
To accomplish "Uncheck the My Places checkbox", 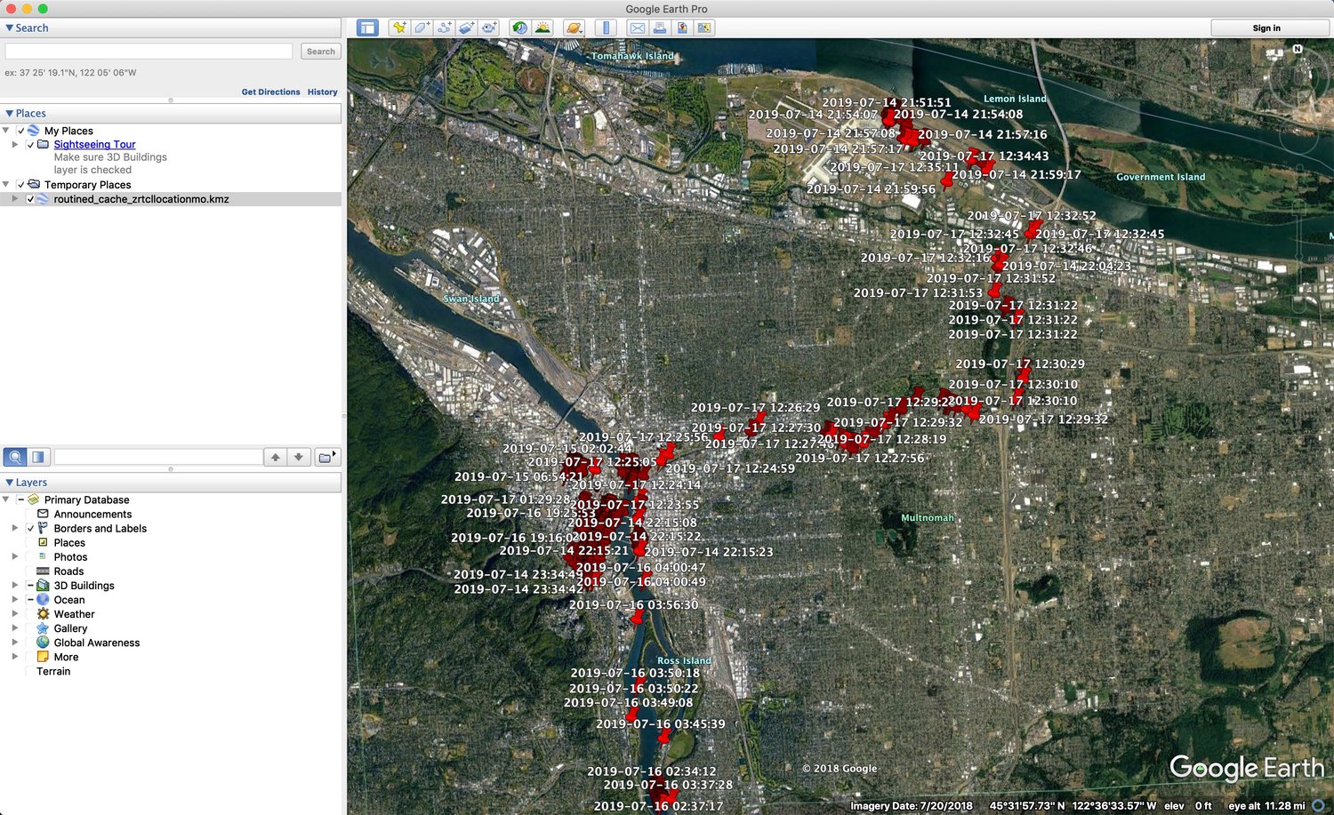I will (21, 131).
